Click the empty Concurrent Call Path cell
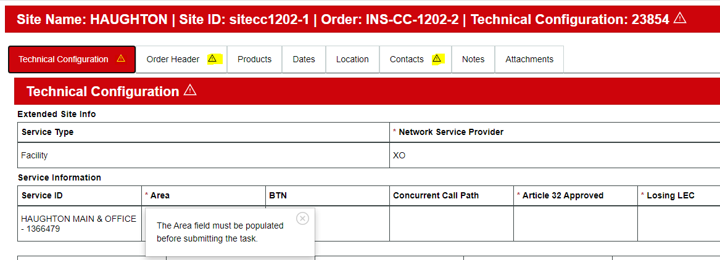Viewport: 720px width, 260px height. click(x=451, y=223)
